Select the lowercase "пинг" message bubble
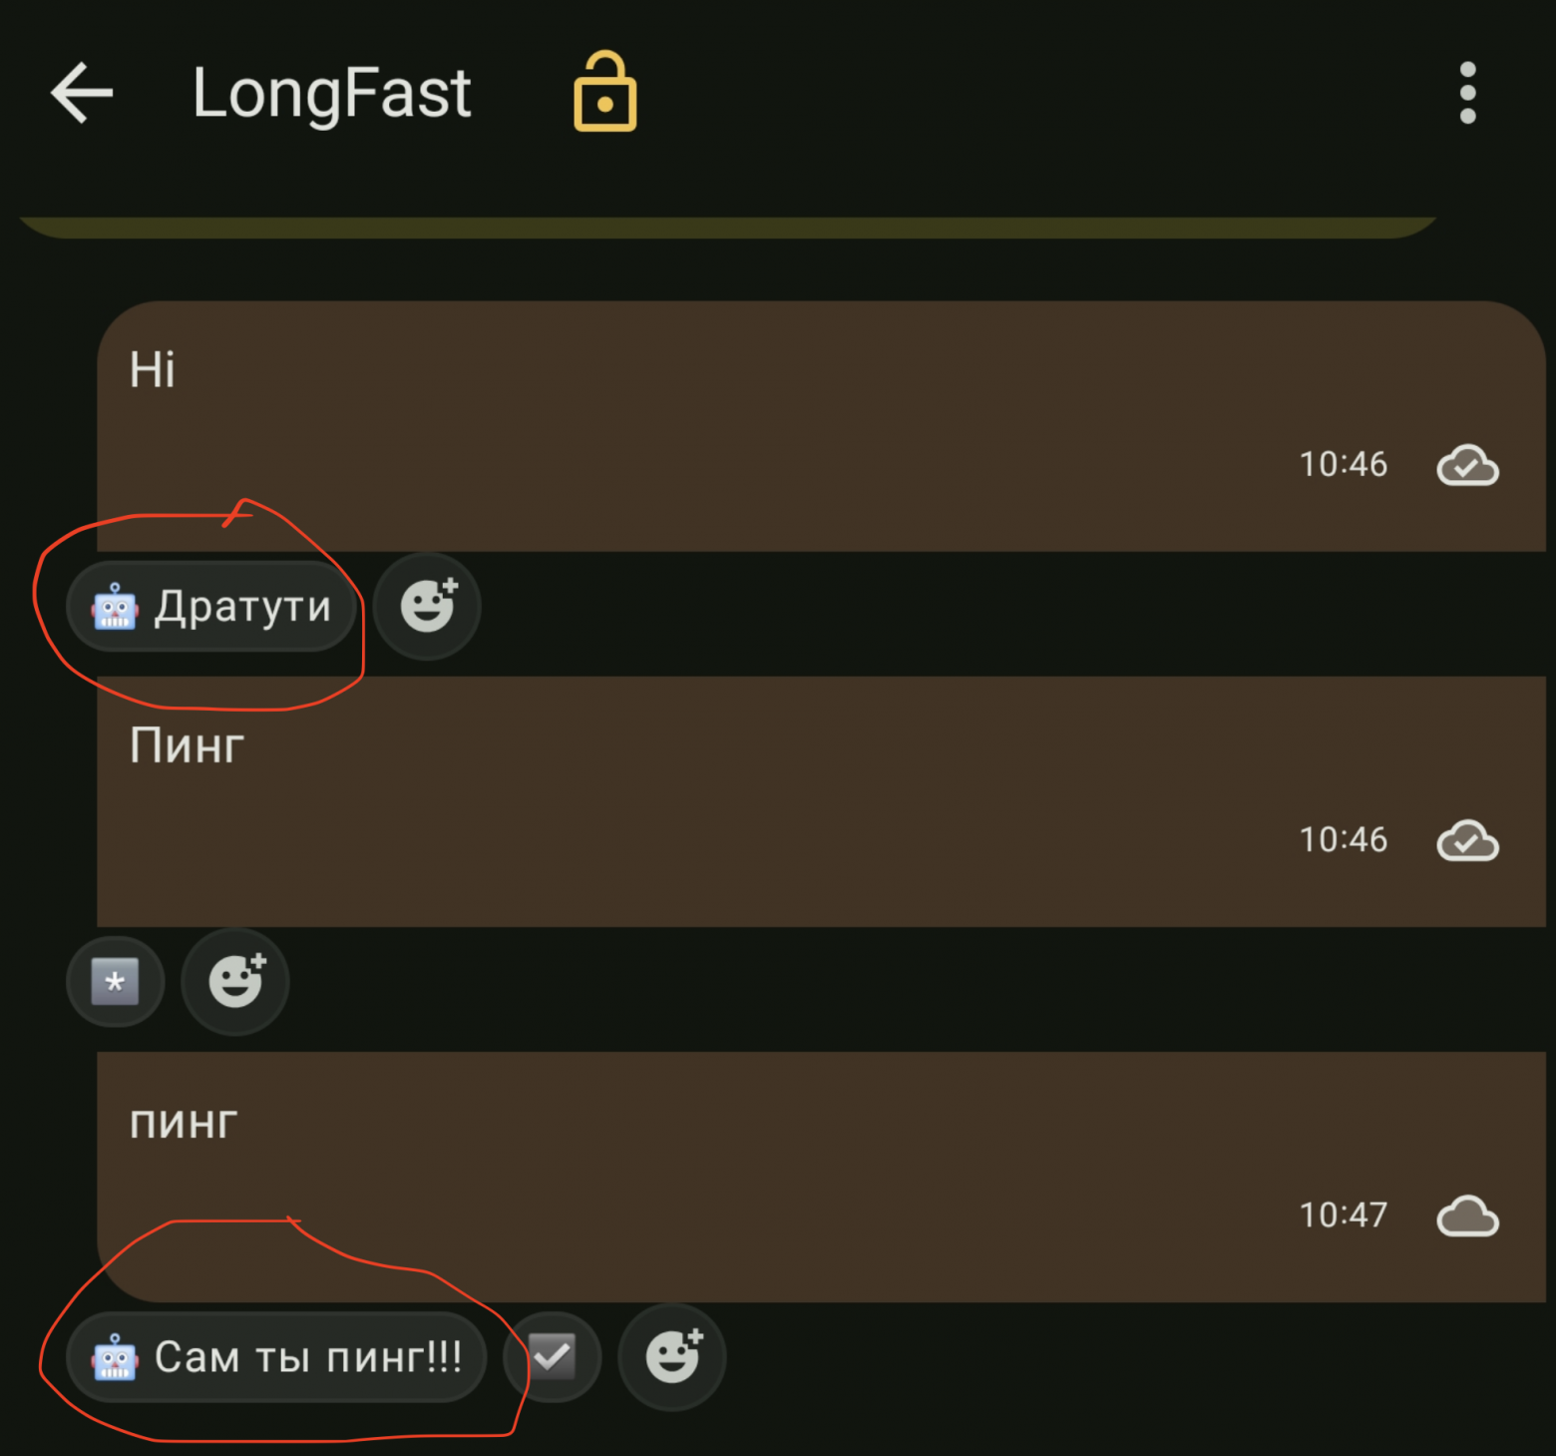 [698, 1168]
